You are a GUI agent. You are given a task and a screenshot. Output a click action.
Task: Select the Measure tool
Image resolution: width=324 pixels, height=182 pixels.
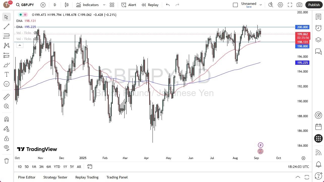[7, 97]
